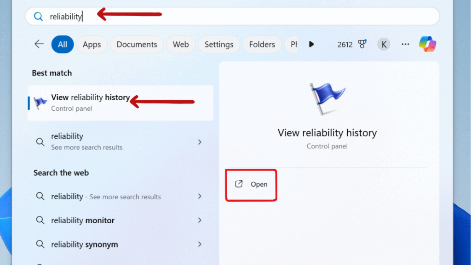
Task: Switch to the Settings filter tab
Action: coord(218,45)
